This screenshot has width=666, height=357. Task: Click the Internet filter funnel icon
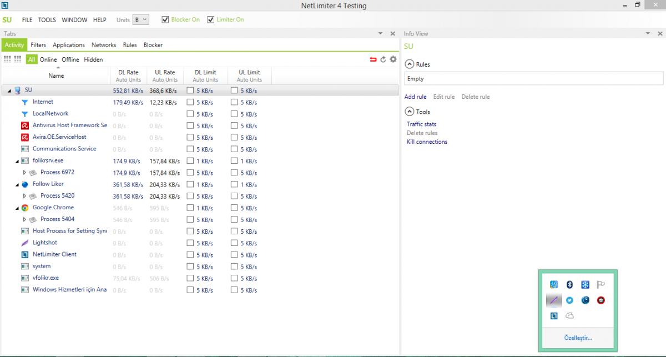pos(24,102)
